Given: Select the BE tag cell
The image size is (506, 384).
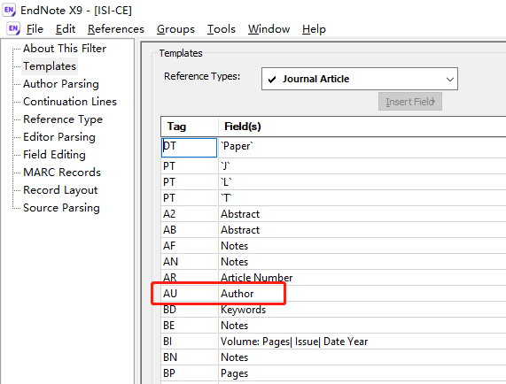Looking at the screenshot, I should (x=189, y=326).
